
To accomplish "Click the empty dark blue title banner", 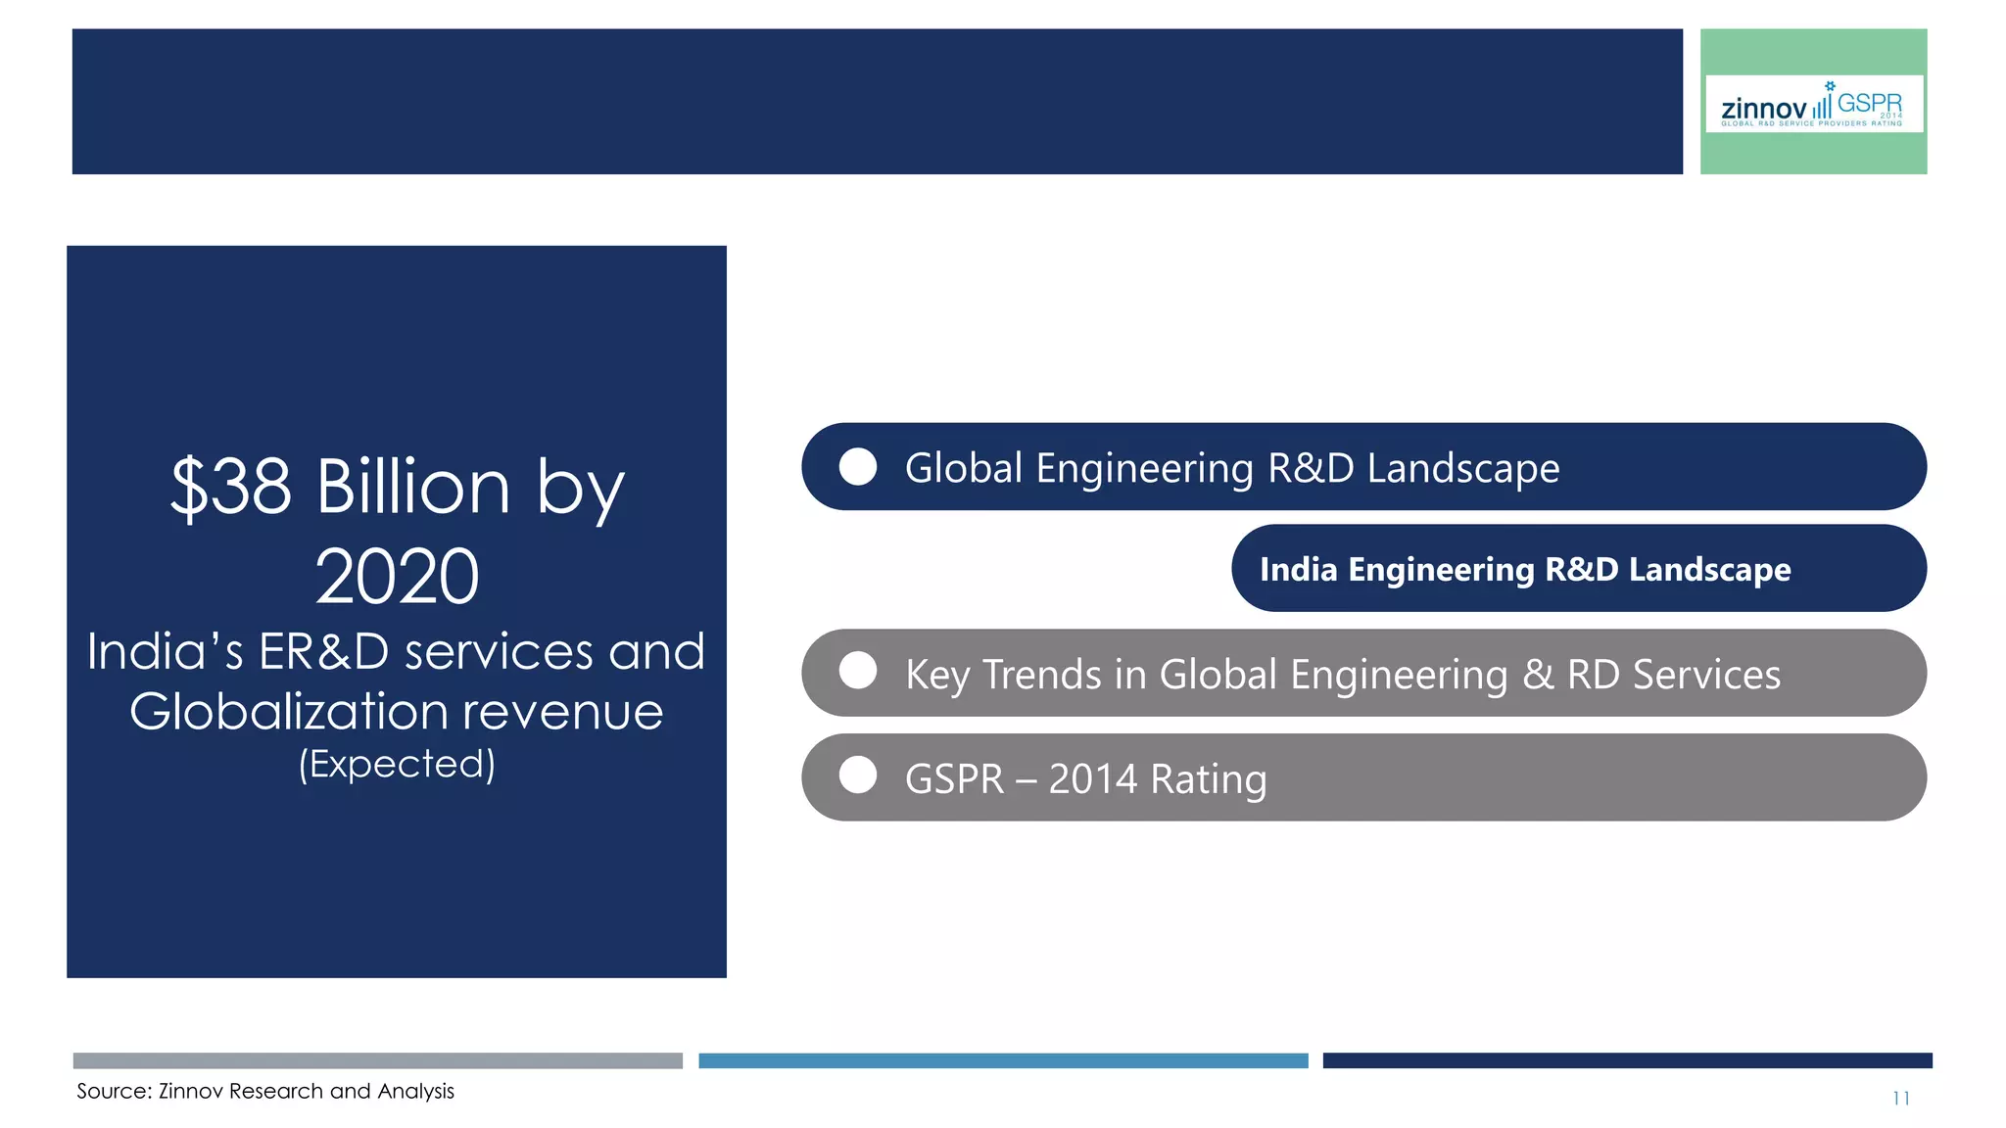I will [x=877, y=102].
